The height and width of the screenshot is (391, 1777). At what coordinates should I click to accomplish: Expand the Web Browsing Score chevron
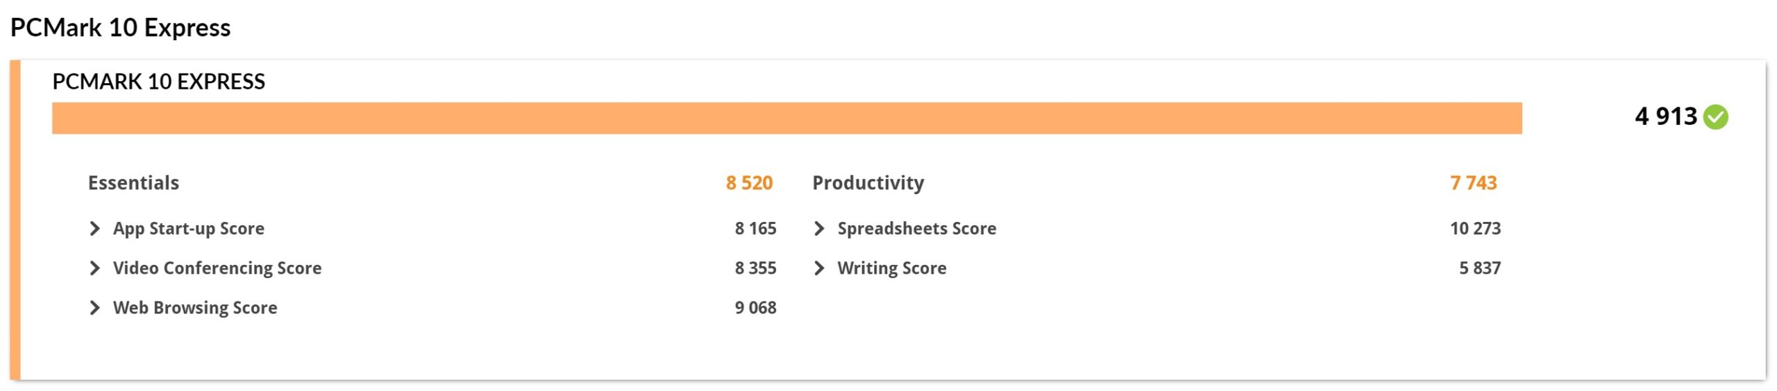click(x=95, y=308)
